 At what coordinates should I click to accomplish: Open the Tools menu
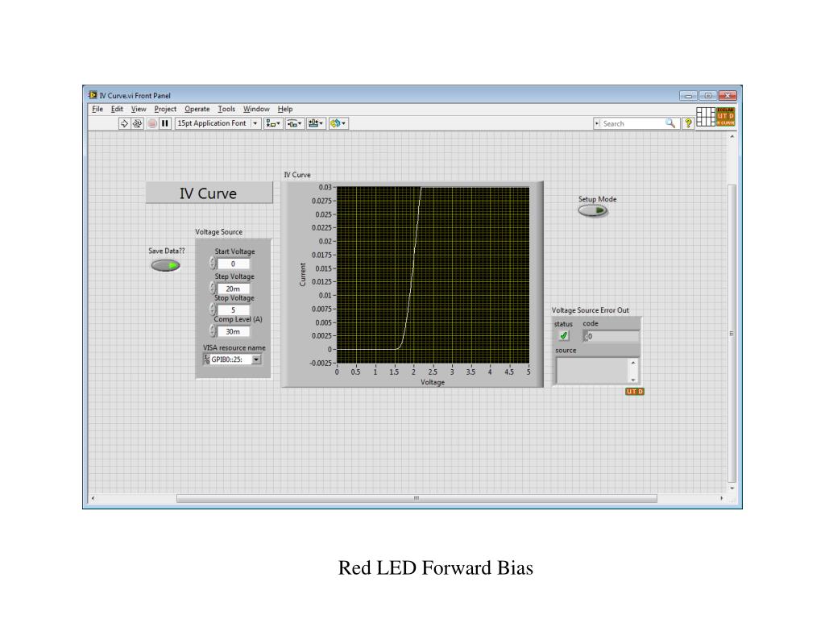[226, 109]
